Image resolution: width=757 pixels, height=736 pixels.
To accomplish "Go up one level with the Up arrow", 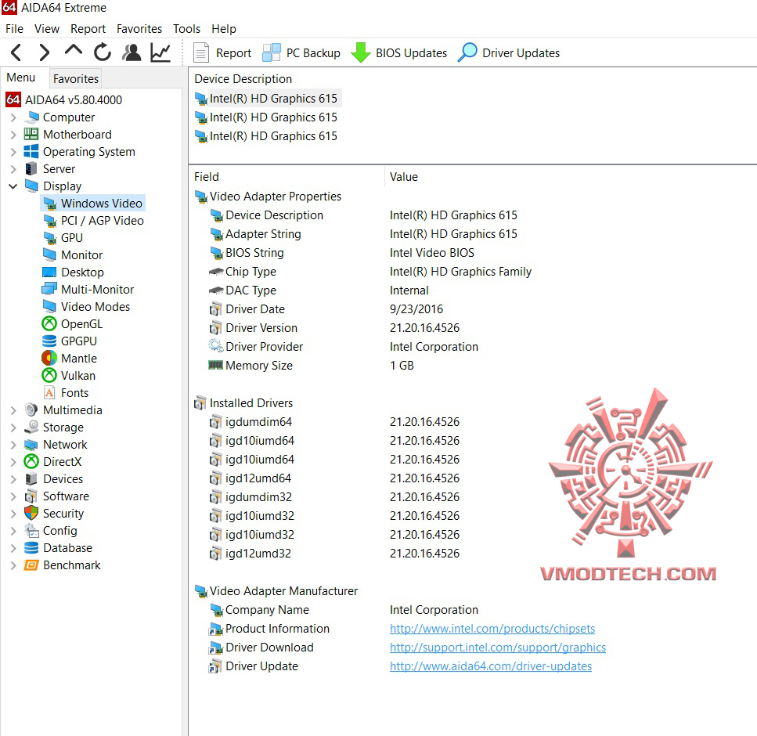I will coord(74,50).
